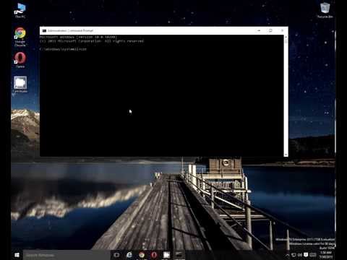
Task: Select the recorder app taskbar button
Action: click(x=166, y=255)
